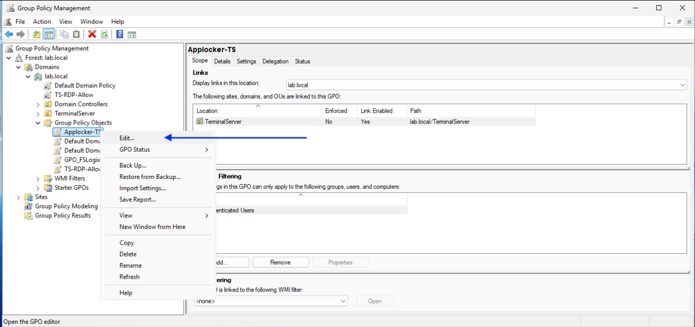Viewport: 695px width, 327px height.
Task: Choose Edit... from the context menu
Action: point(158,138)
